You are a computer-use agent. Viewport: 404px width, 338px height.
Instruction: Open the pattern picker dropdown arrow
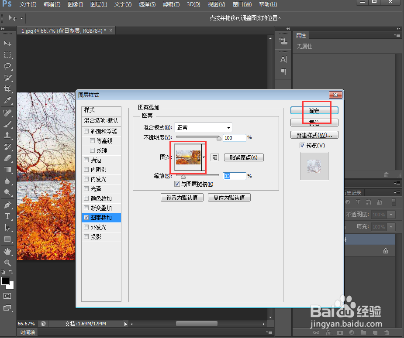pos(204,157)
